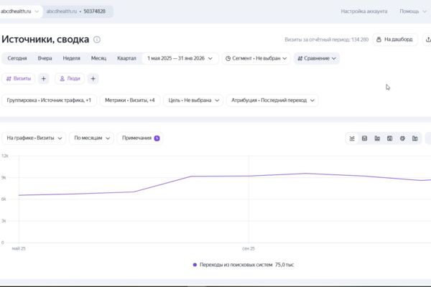Click counter label abcdhealth.ru • 50374828
This screenshot has width=431, height=287.
tap(76, 11)
